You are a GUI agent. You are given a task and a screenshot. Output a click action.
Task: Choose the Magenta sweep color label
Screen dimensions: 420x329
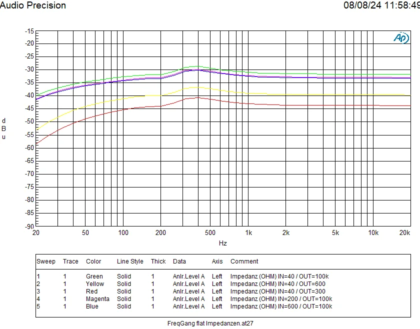click(x=97, y=298)
